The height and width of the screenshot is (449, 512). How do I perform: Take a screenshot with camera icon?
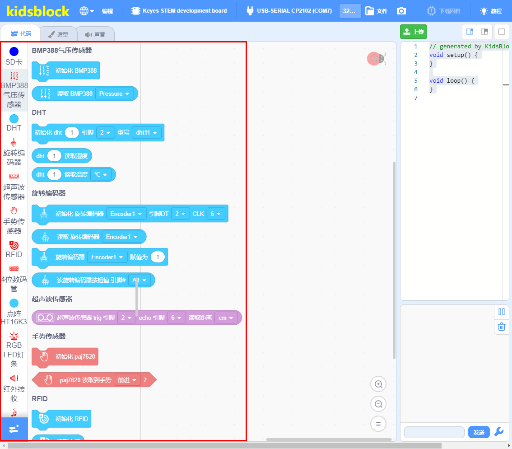click(401, 11)
